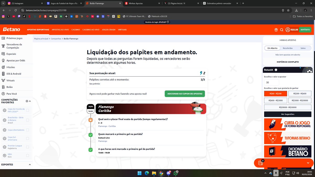Check the Brasileirão Série A Betano box
This screenshot has width=315, height=177.
28,120
